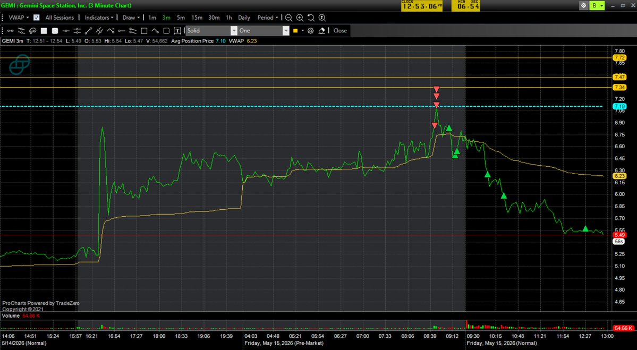Image resolution: width=637 pixels, height=350 pixels.
Task: Select the diagonal trend line tool
Action: click(88, 30)
